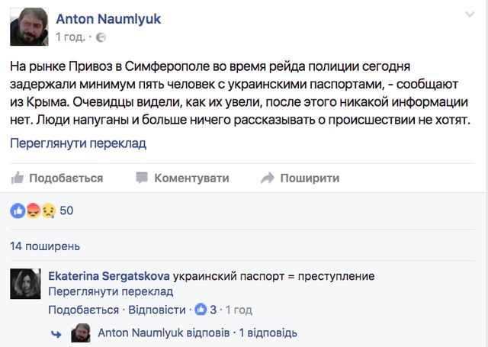488x347 pixels.
Task: Click the comment bubble icon
Action: point(142,178)
